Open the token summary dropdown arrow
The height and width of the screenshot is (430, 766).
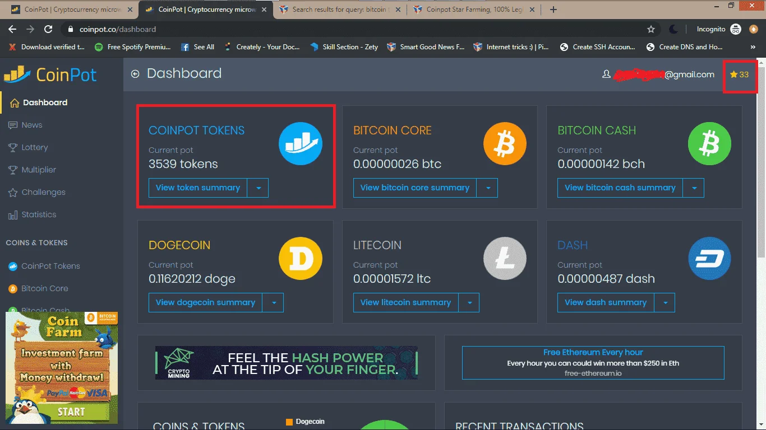click(258, 188)
